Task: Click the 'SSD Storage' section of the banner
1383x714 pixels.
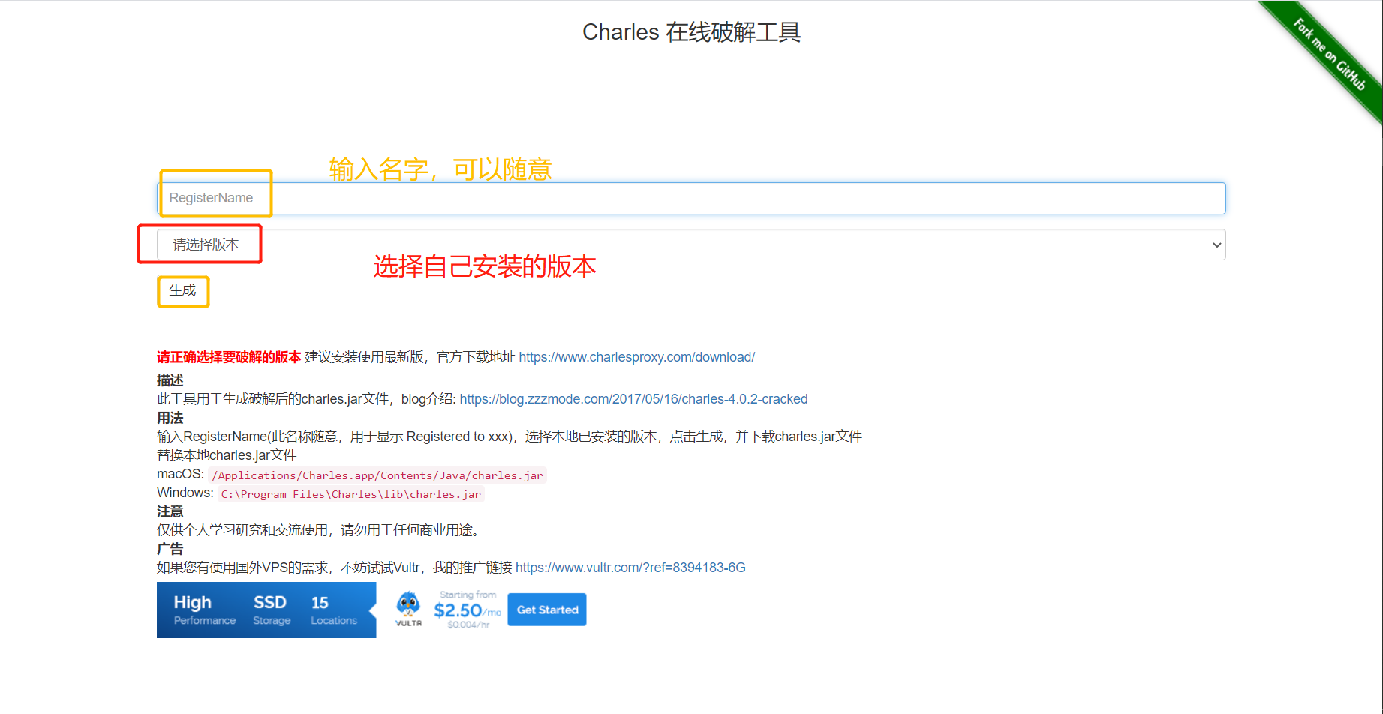Action: [270, 609]
